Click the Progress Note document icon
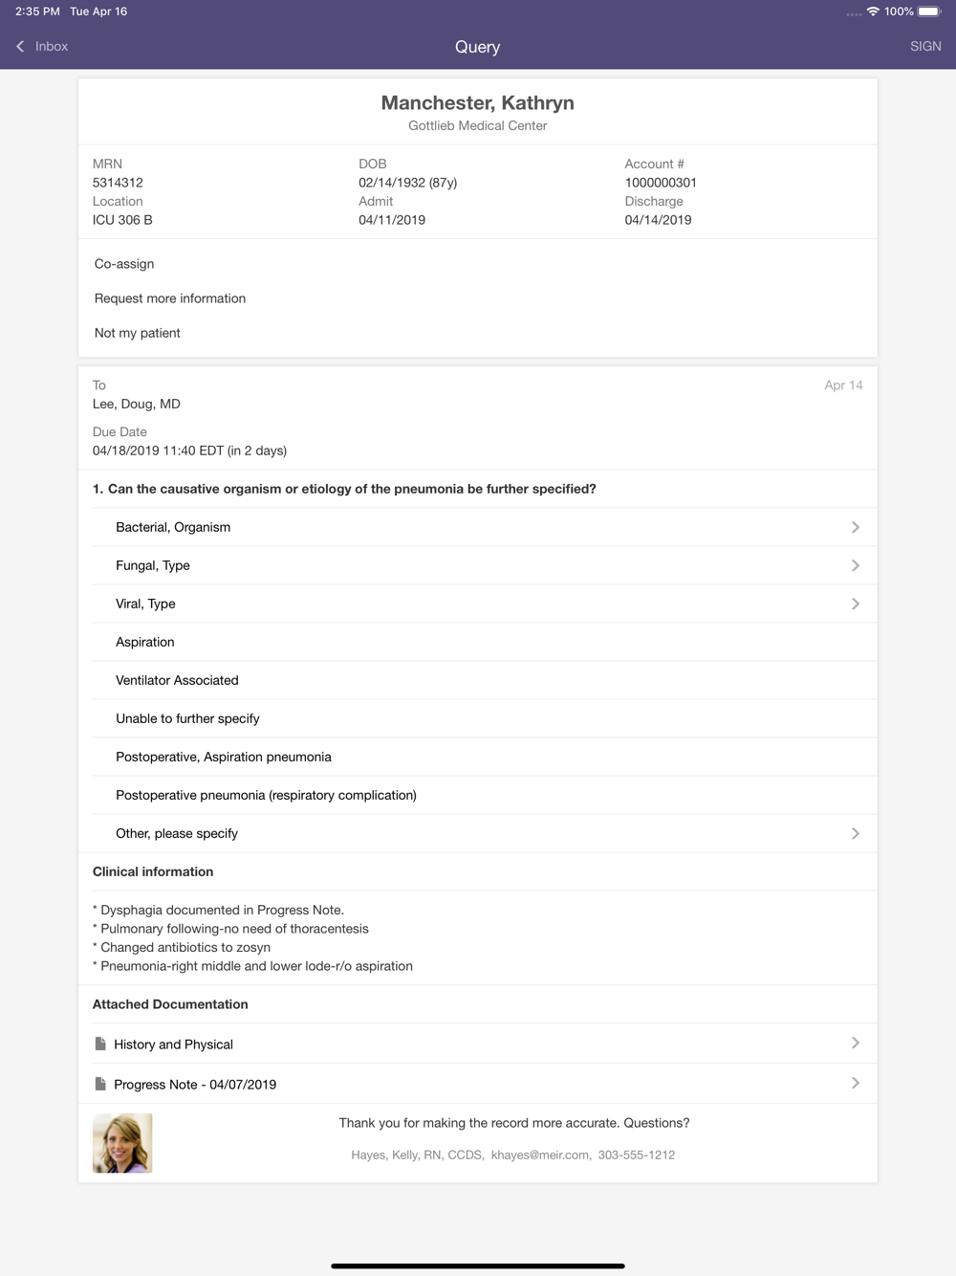This screenshot has width=956, height=1276. click(100, 1084)
